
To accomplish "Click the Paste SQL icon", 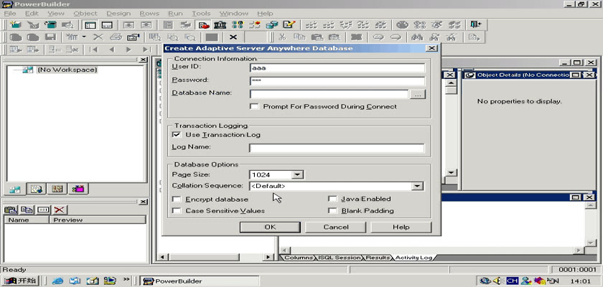I will [334, 37].
